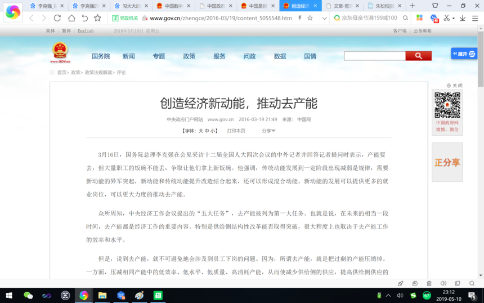Open the 专题 navigation item

pos(159,56)
